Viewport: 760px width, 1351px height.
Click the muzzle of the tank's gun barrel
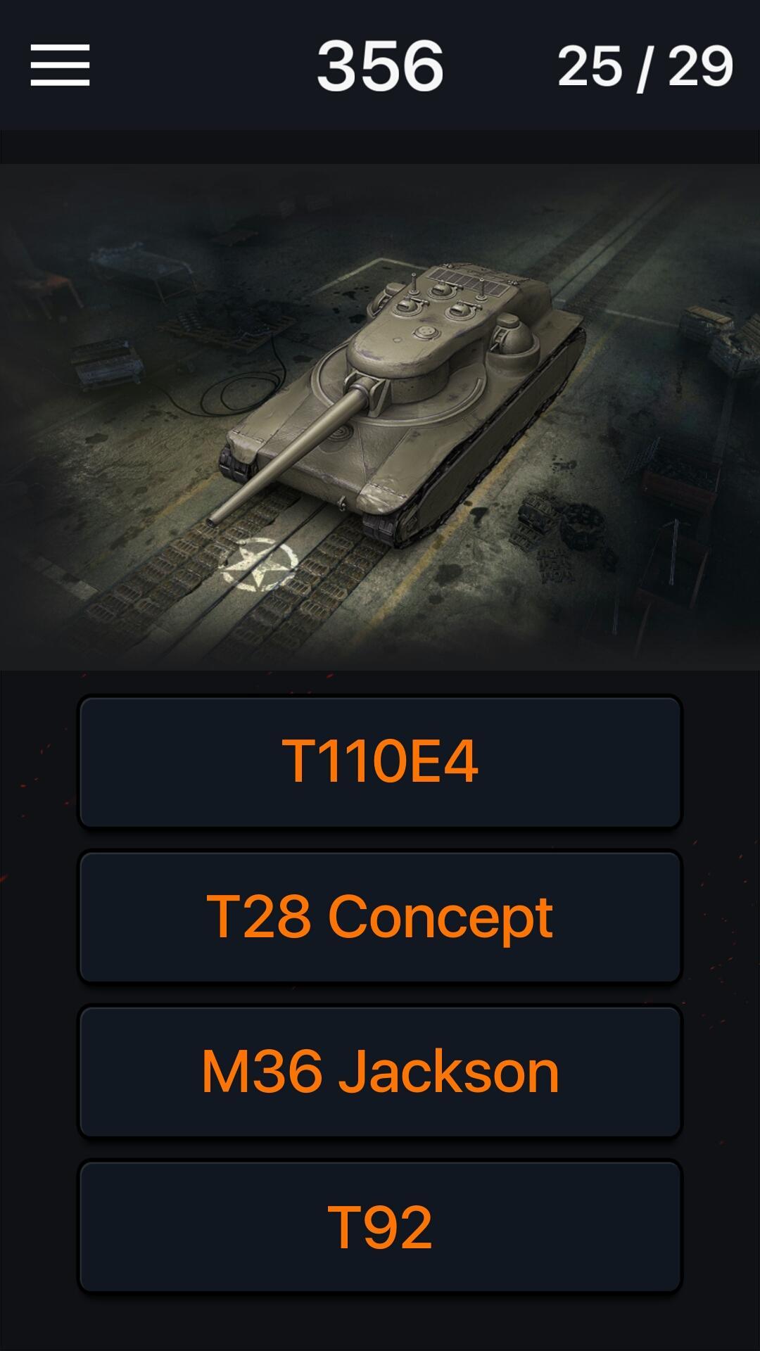tap(213, 521)
